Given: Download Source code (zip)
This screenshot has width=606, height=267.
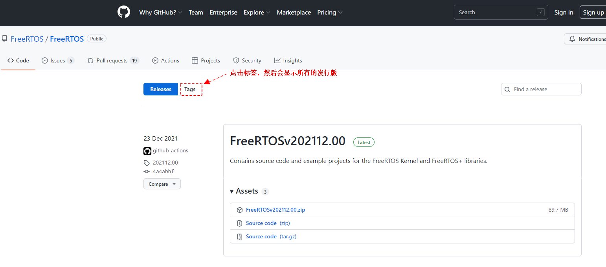Looking at the screenshot, I should 268,223.
